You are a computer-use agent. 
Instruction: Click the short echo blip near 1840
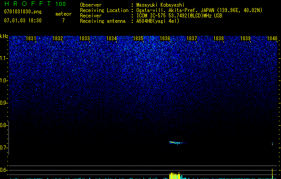(x=273, y=144)
